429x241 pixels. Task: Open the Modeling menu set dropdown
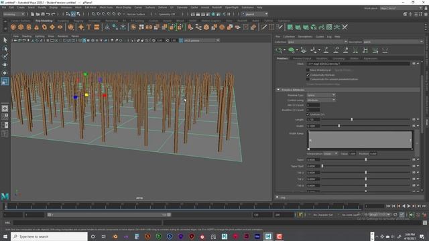[x=13, y=14]
